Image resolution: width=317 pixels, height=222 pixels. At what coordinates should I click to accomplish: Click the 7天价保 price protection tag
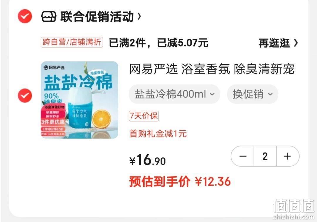tap(144, 116)
